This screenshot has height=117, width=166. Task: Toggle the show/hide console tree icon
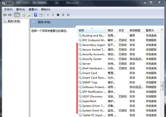(17, 15)
